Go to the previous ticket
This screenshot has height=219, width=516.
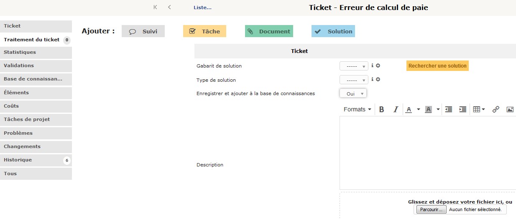pos(169,7)
